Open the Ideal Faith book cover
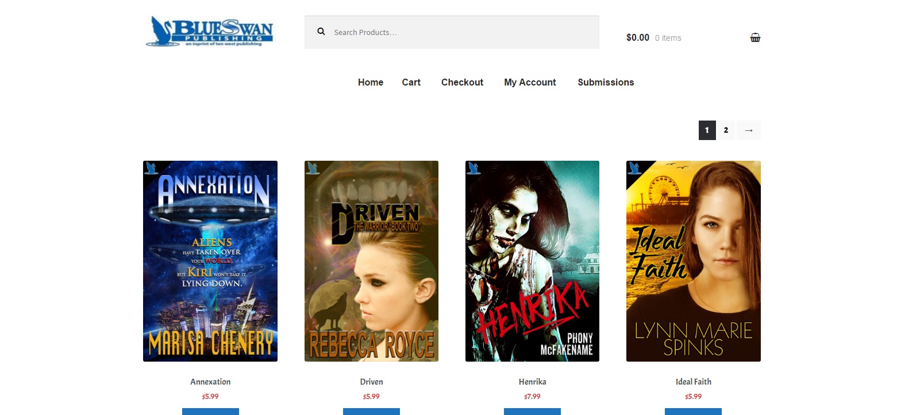This screenshot has width=897, height=415. pyautogui.click(x=694, y=261)
